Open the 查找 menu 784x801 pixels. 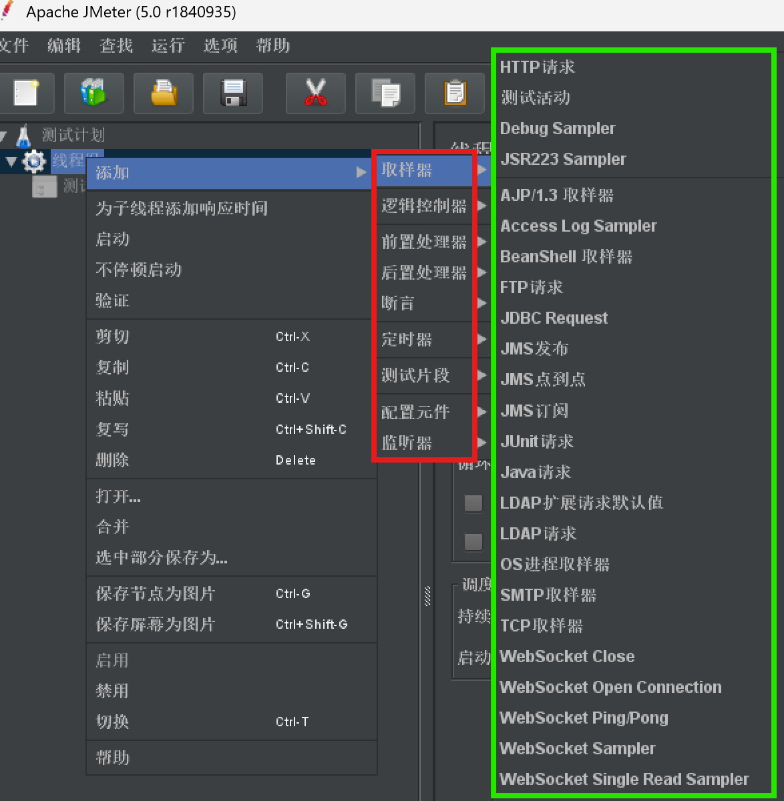pos(116,45)
